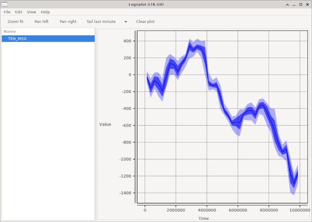The width and height of the screenshot is (312, 222).
Task: Click Pan left in the toolbar
Action: coord(41,21)
